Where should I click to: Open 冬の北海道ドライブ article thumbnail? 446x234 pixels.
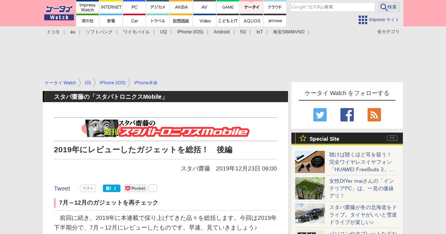tap(310, 214)
